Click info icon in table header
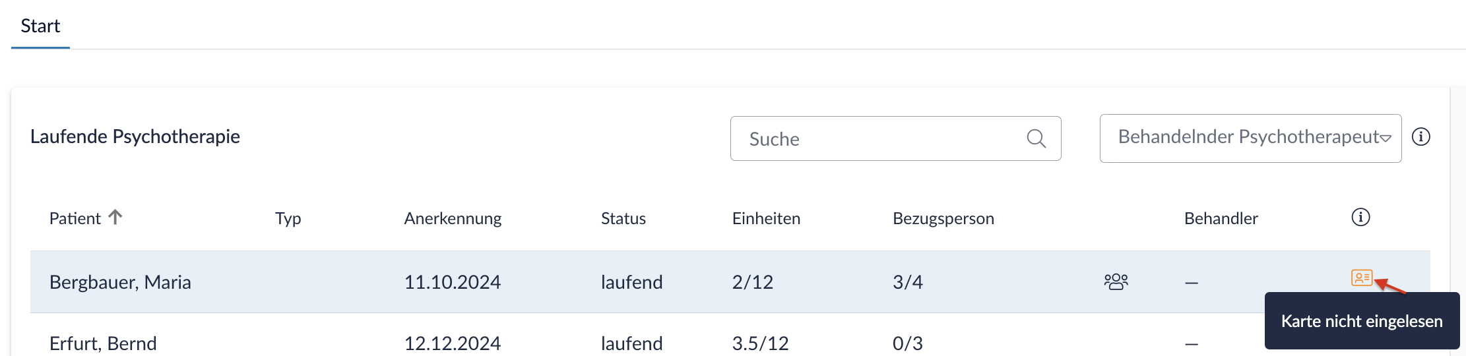Screen dimensions: 1466x356 [1360, 218]
